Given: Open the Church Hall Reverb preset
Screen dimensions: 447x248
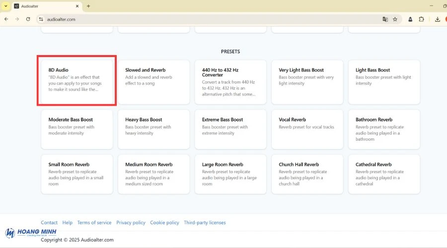Looking at the screenshot, I should point(307,174).
